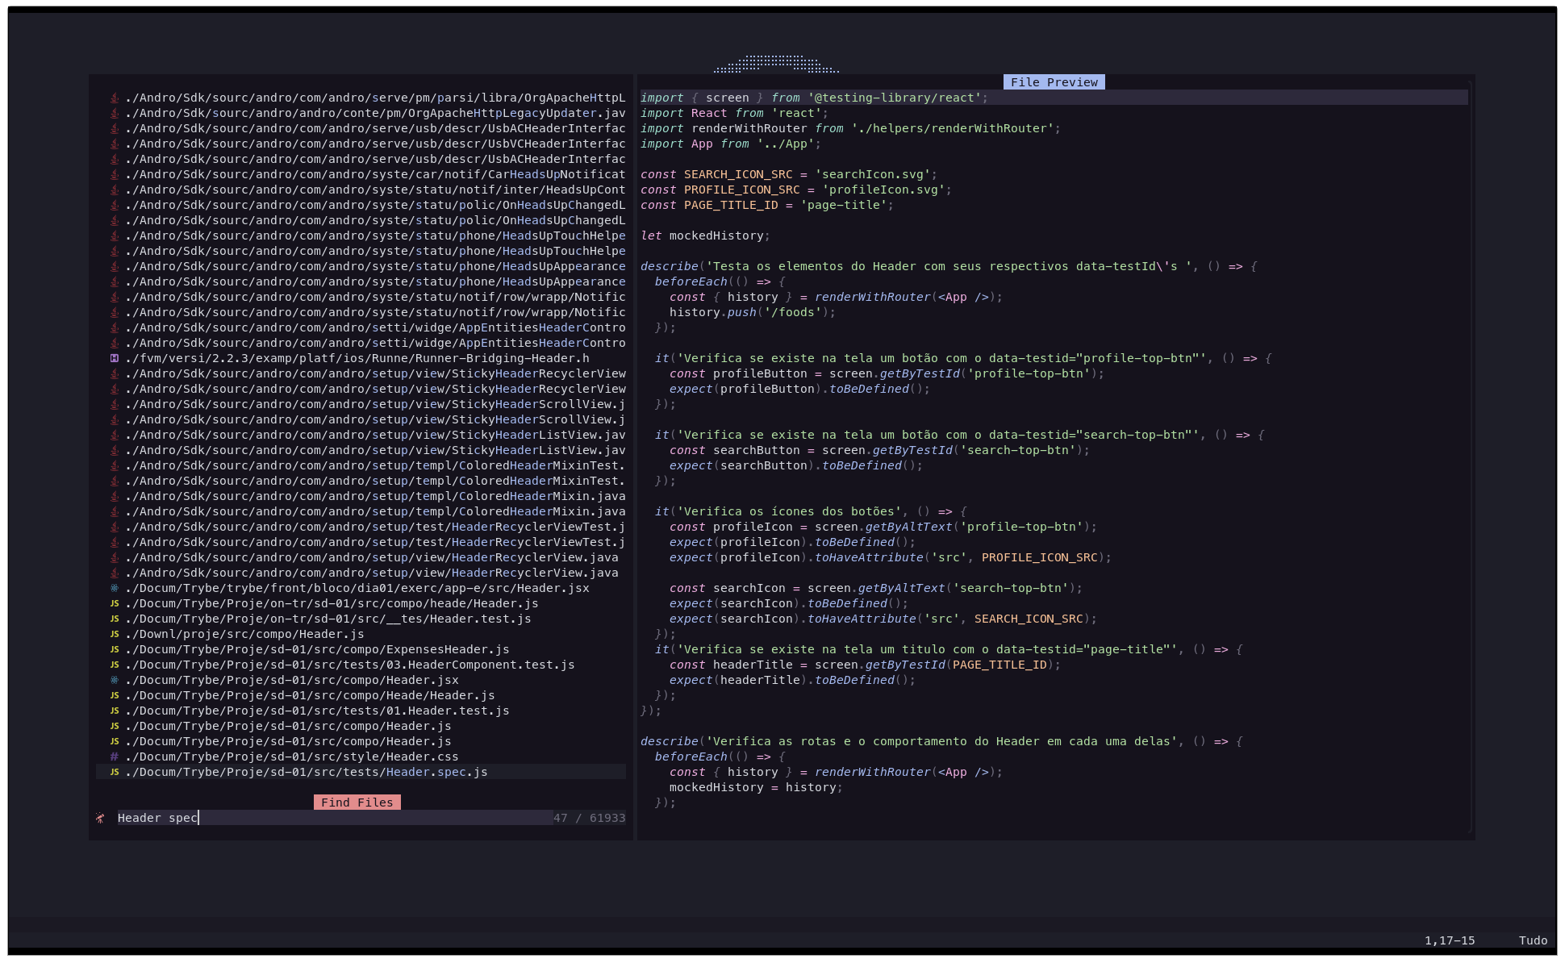The height and width of the screenshot is (963, 1565).
Task: Click React icon beside sd-01 compo/Header.jsx
Action: click(x=115, y=680)
